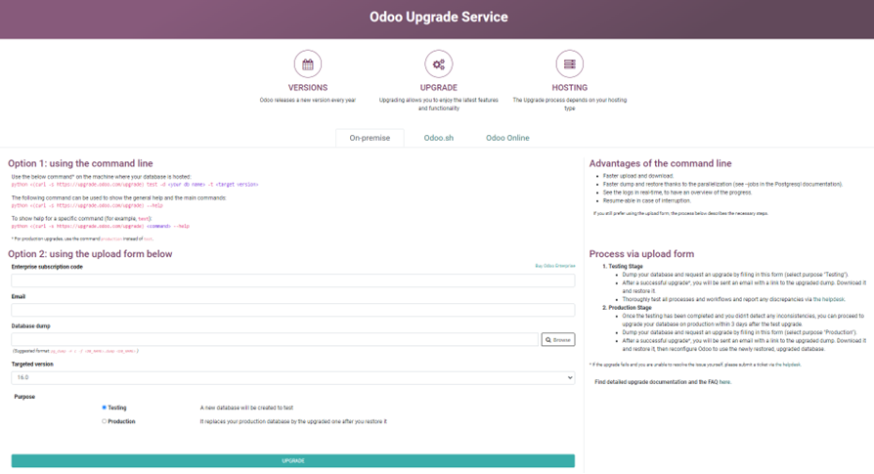The width and height of the screenshot is (874, 474).
Task: Focus the Enterprise subscription code field
Action: point(293,280)
